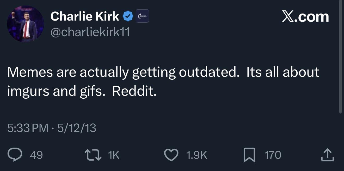
Task: Bookmark the post with the bookmark icon
Action: tap(249, 155)
